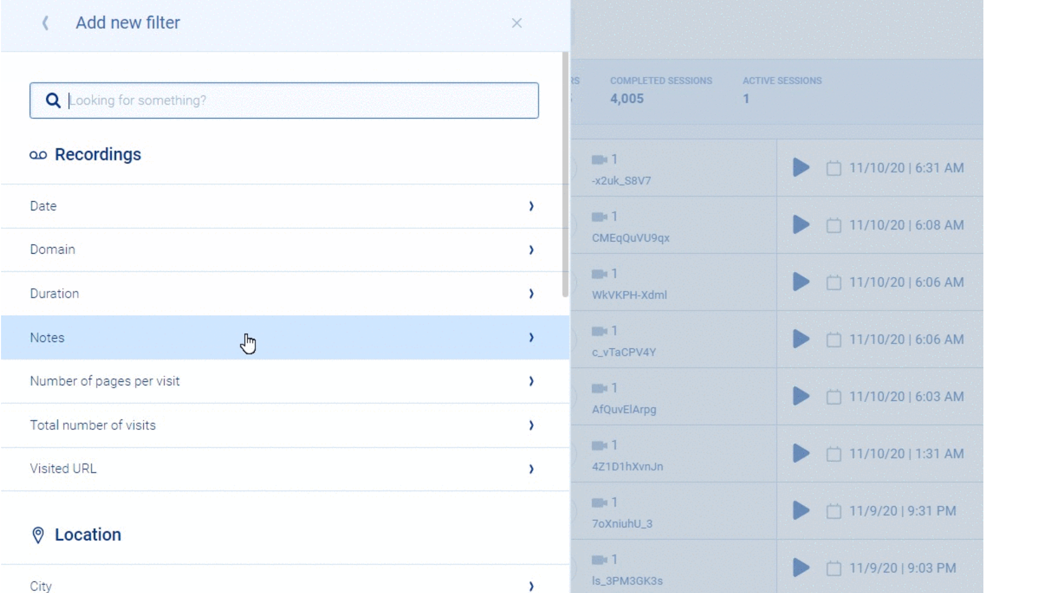Viewport: 1055px width, 593px height.
Task: Select Number of pages per visit filter
Action: (x=105, y=381)
